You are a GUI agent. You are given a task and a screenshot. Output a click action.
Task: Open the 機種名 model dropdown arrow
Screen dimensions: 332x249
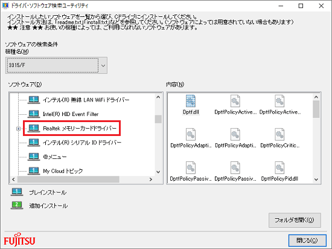tap(103, 65)
